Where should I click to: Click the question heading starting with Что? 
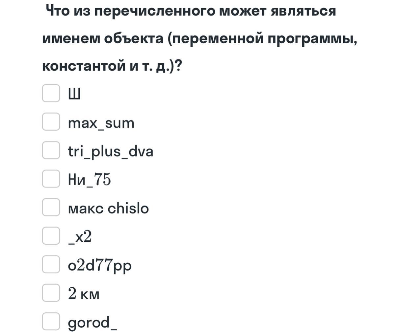(x=191, y=11)
